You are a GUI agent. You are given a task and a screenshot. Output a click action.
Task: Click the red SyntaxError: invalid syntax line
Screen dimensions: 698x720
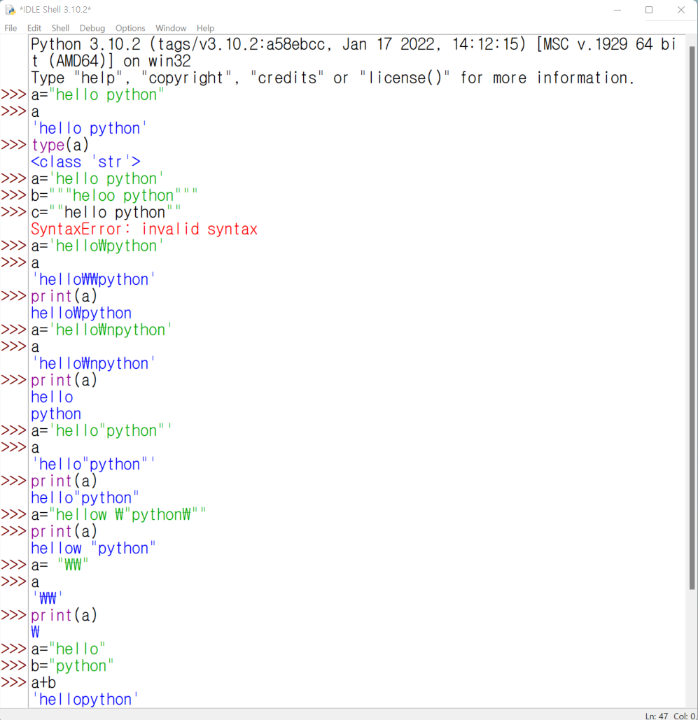(144, 229)
